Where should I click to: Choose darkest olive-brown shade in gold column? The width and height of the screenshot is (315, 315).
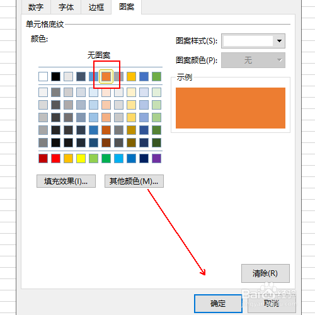[x=131, y=142]
